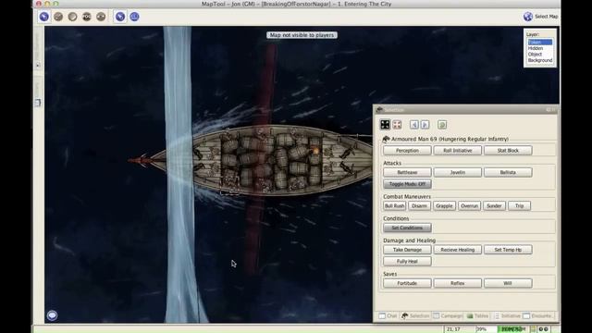Click the green memory usage bar
The image size is (592, 333).
click(x=513, y=329)
